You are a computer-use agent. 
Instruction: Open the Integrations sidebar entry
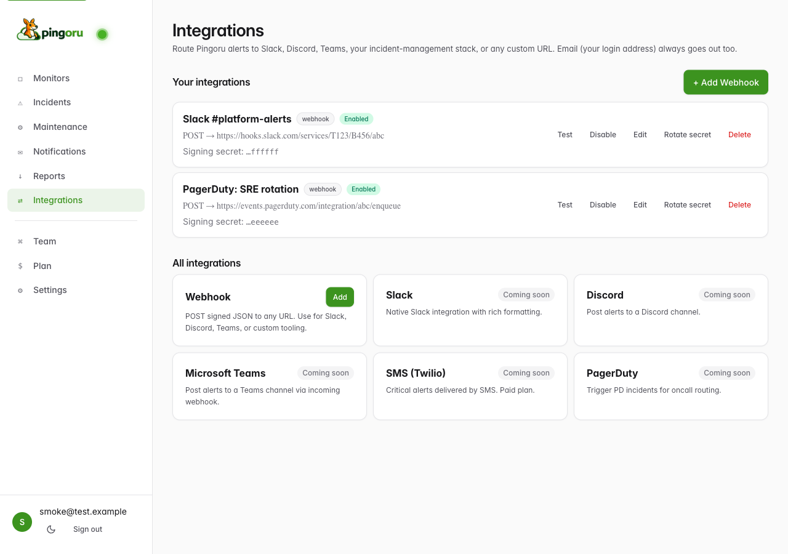(58, 200)
